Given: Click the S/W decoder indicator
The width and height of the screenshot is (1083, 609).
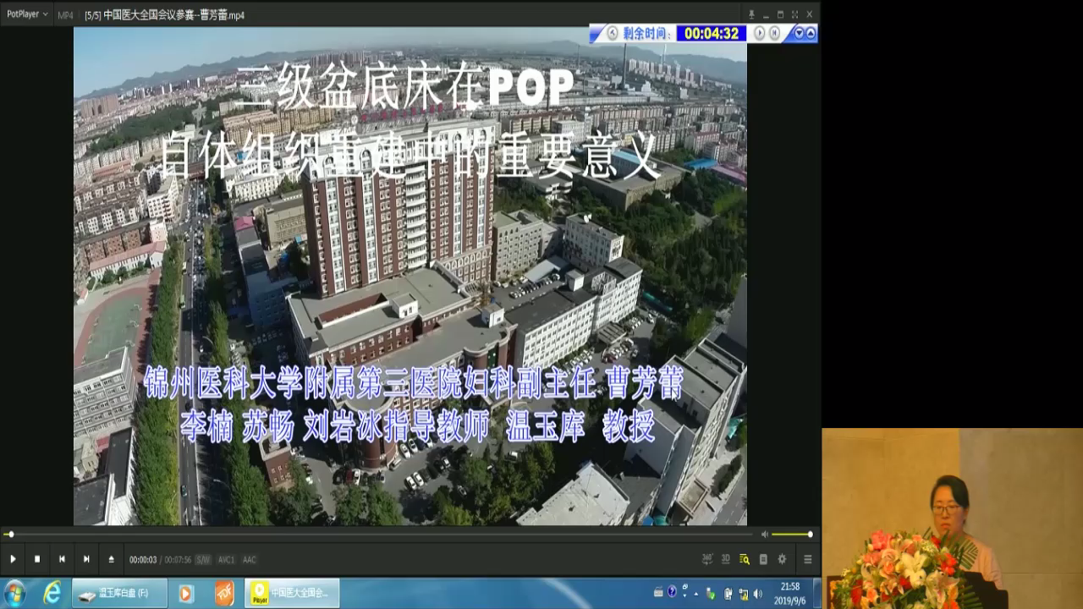Looking at the screenshot, I should [203, 560].
